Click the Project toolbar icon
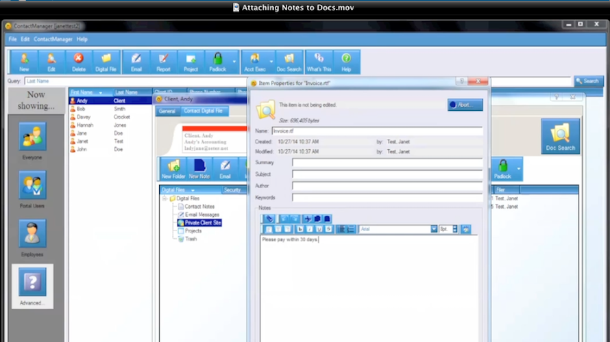The width and height of the screenshot is (610, 342). (191, 62)
